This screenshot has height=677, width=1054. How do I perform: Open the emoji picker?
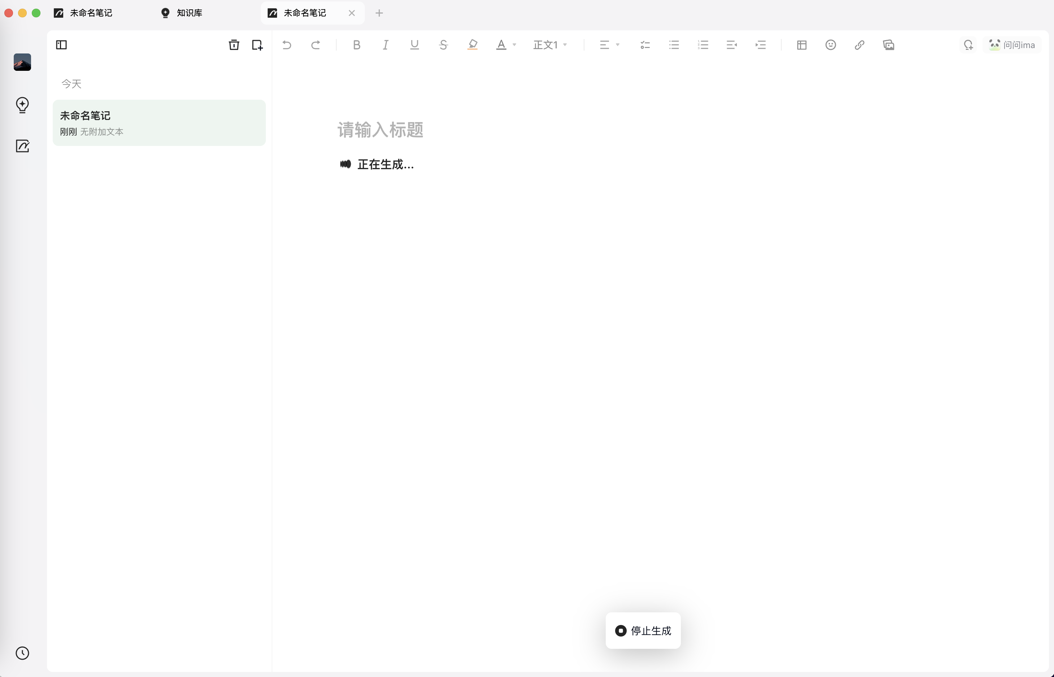[830, 45]
